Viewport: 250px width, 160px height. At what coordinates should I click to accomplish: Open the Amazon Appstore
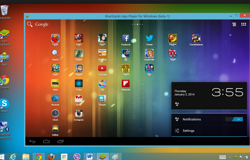click(102, 53)
